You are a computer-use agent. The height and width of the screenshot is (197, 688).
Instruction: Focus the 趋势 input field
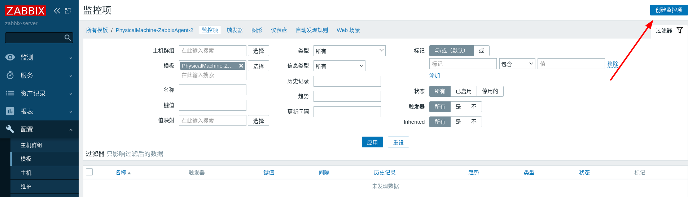tap(347, 96)
